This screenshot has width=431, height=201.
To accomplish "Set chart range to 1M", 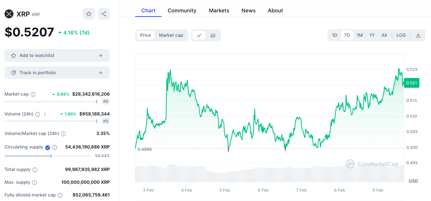I will [x=359, y=35].
